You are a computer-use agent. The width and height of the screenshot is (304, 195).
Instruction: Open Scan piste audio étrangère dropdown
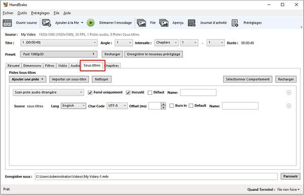point(48,93)
